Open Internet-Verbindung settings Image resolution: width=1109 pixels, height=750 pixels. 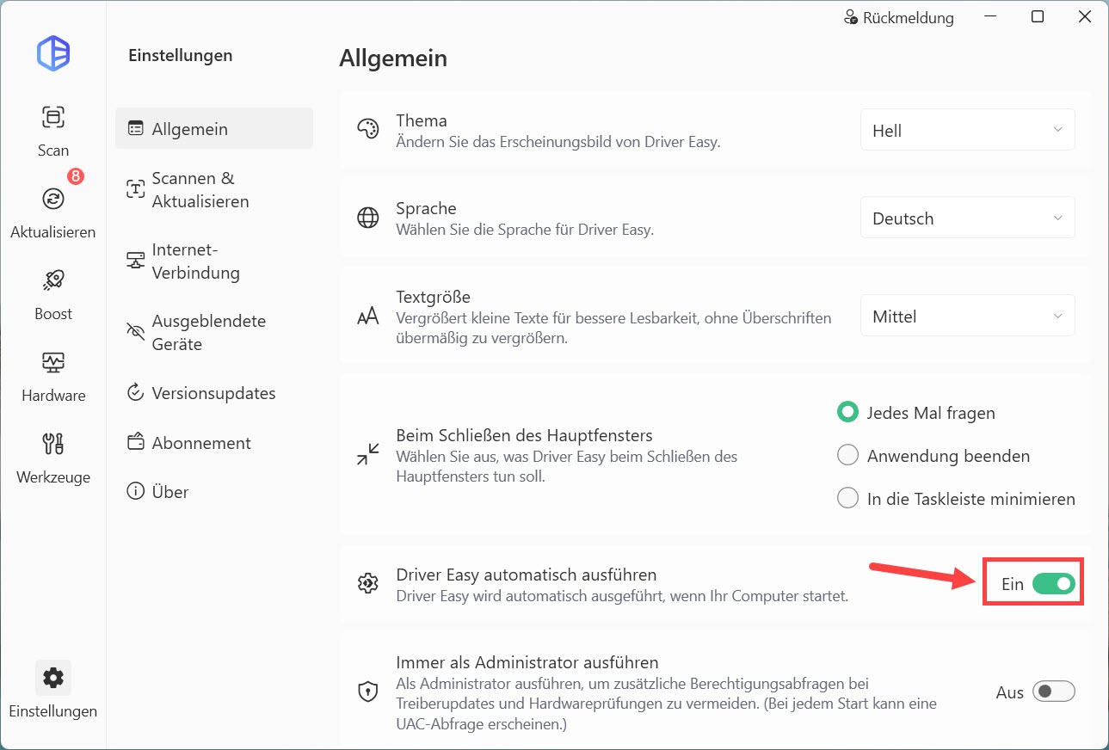(214, 261)
